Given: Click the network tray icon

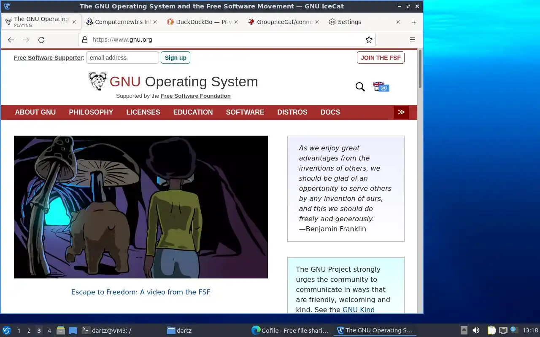Looking at the screenshot, I should coord(503,330).
